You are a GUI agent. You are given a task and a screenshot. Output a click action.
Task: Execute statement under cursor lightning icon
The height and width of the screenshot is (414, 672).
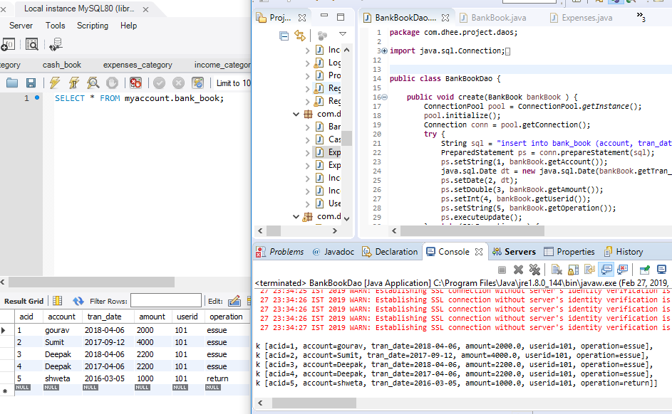[73, 83]
